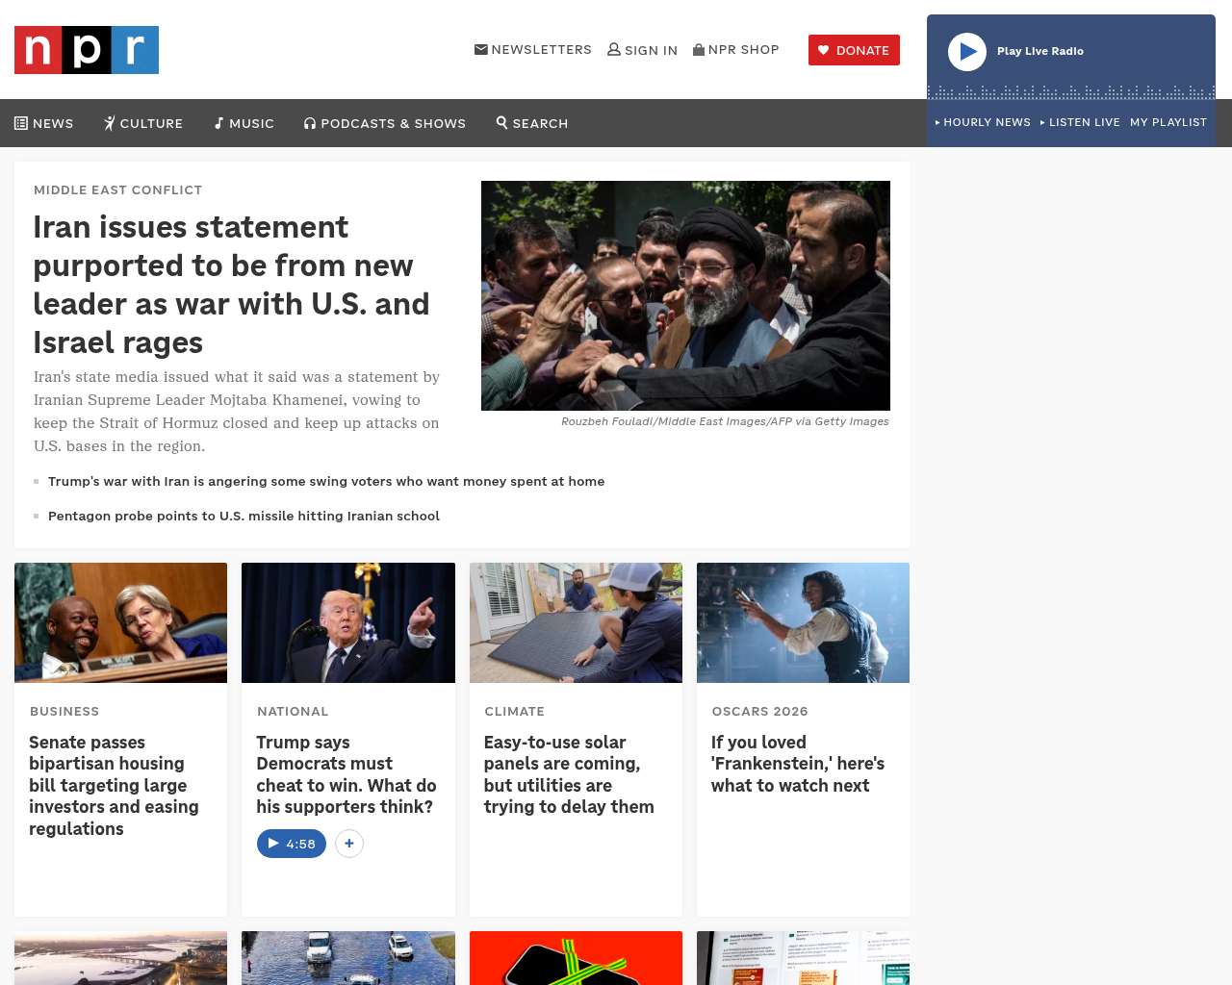This screenshot has height=985, width=1232.
Task: Click the Culture section icon
Action: pos(110,123)
